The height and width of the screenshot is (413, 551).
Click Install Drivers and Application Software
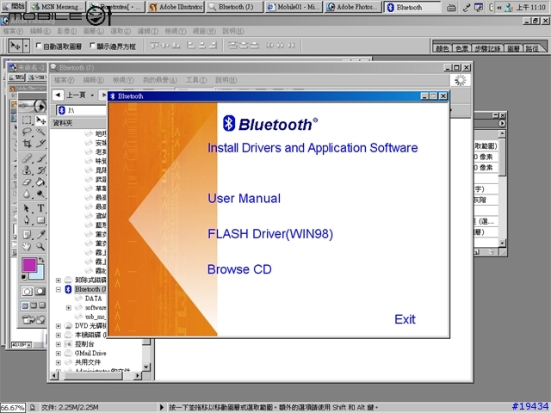point(313,148)
